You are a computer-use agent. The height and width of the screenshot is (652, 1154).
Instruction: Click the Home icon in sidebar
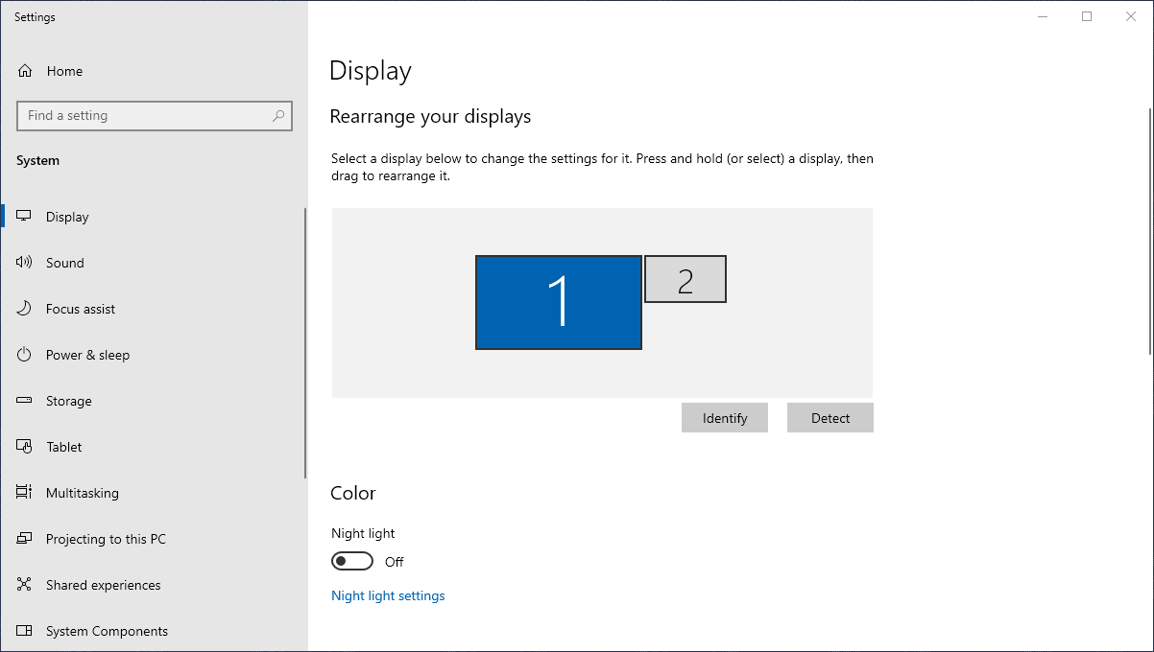point(25,71)
